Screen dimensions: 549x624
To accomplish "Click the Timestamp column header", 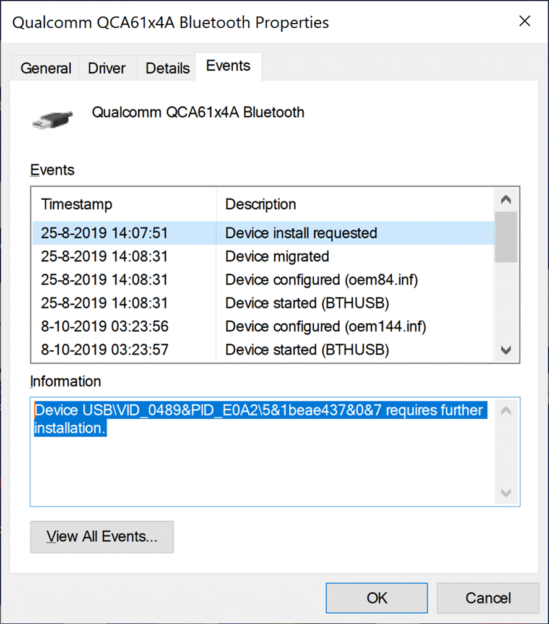I will (124, 205).
